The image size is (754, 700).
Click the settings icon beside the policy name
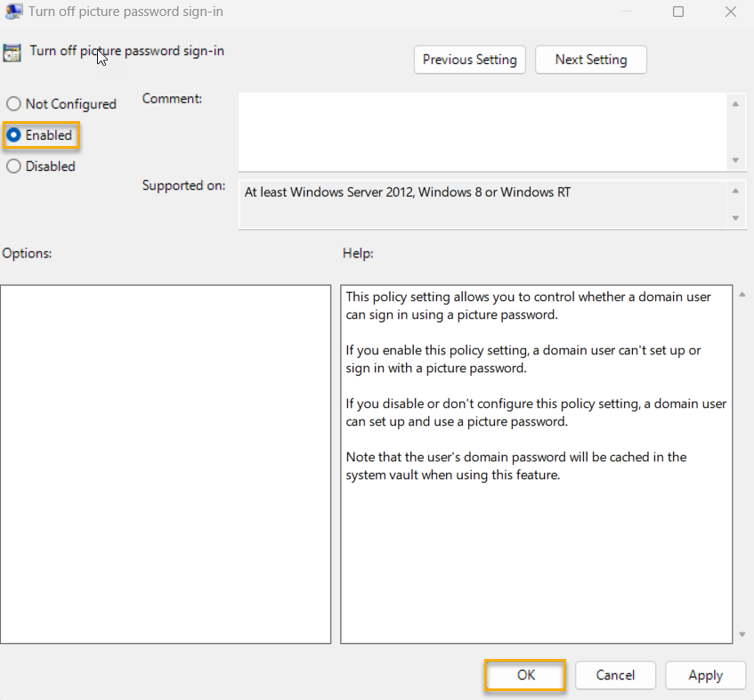point(12,53)
